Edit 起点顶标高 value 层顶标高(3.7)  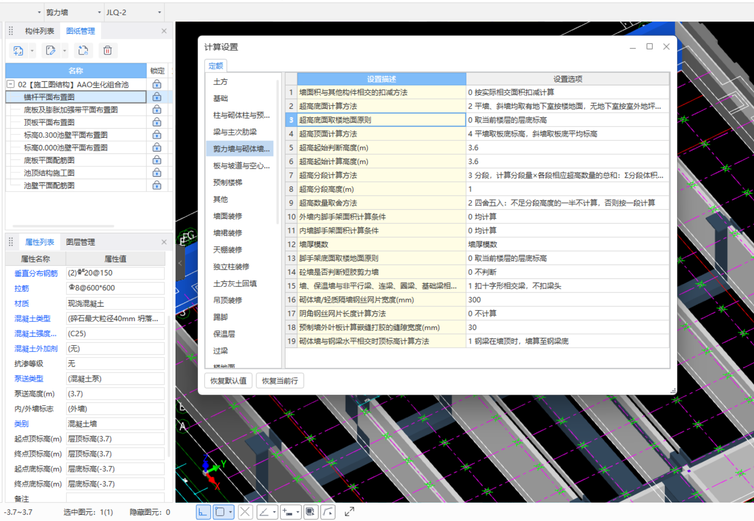pyautogui.click(x=115, y=439)
